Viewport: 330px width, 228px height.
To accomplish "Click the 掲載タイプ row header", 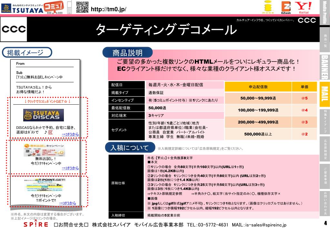I will 126,92.
